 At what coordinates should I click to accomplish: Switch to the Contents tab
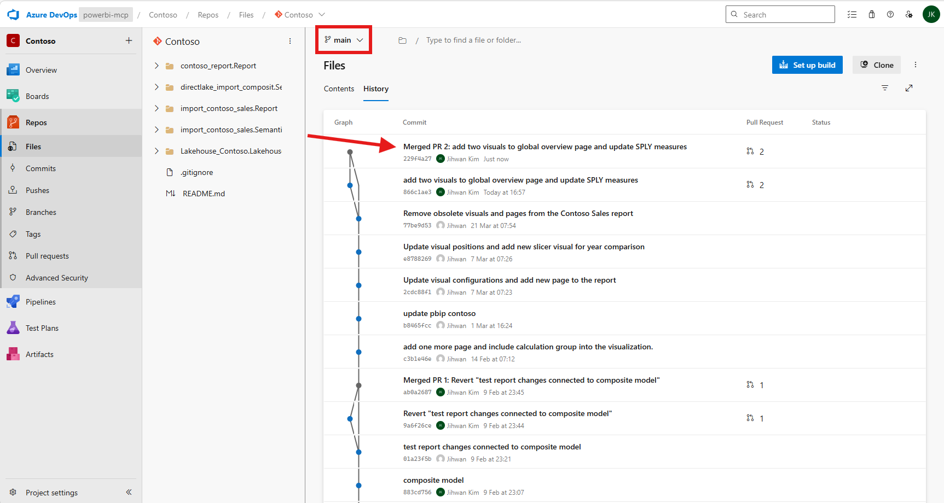pos(339,89)
